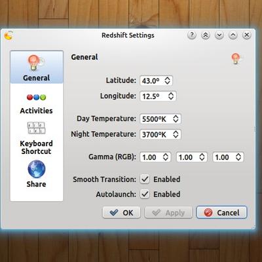The height and width of the screenshot is (262, 262).
Task: Open the Share page in sidebar
Action: [x=37, y=174]
